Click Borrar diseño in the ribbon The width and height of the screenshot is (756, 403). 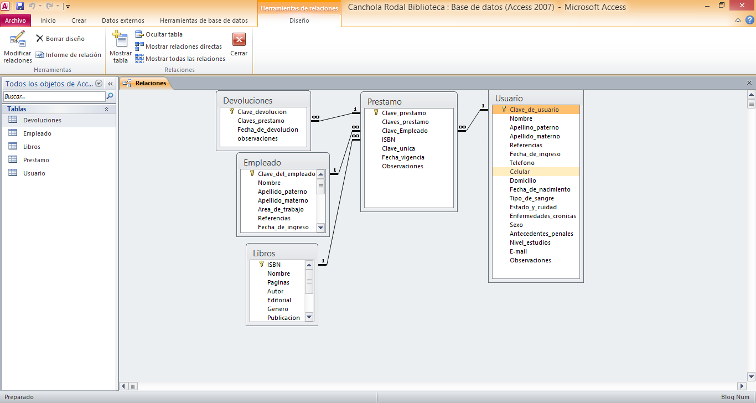pos(60,39)
